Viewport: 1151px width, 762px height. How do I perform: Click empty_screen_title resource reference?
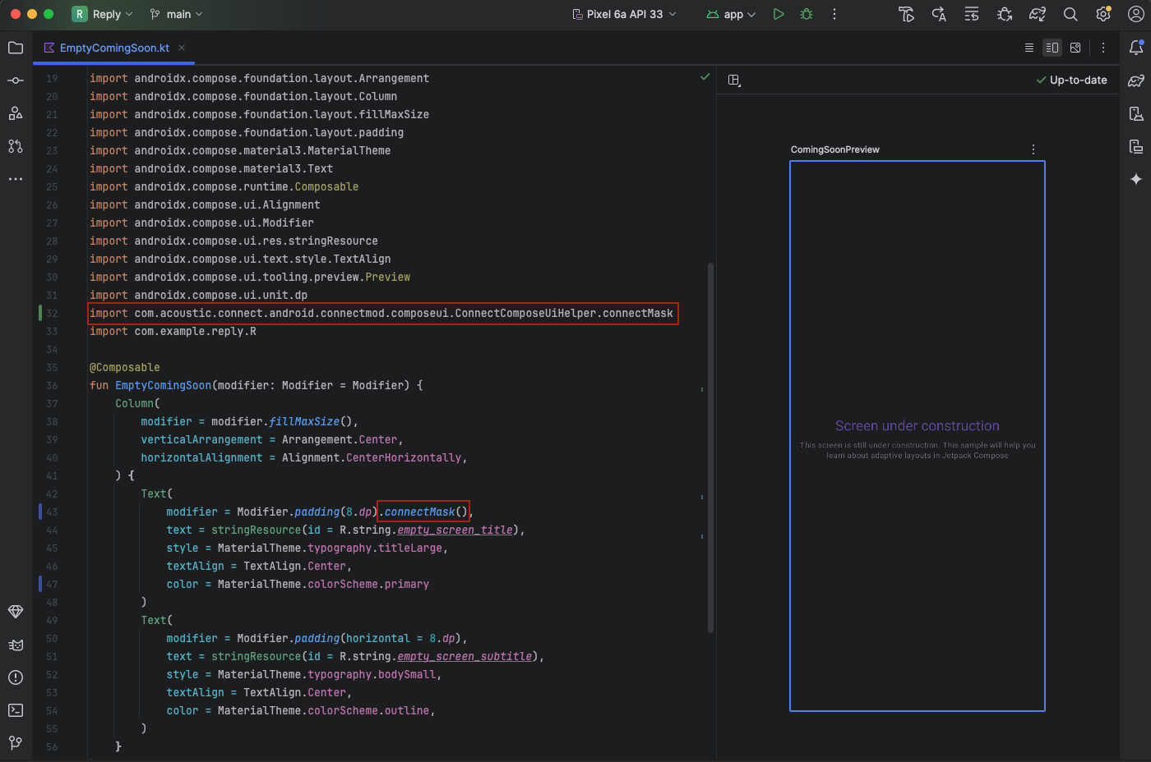click(x=455, y=530)
